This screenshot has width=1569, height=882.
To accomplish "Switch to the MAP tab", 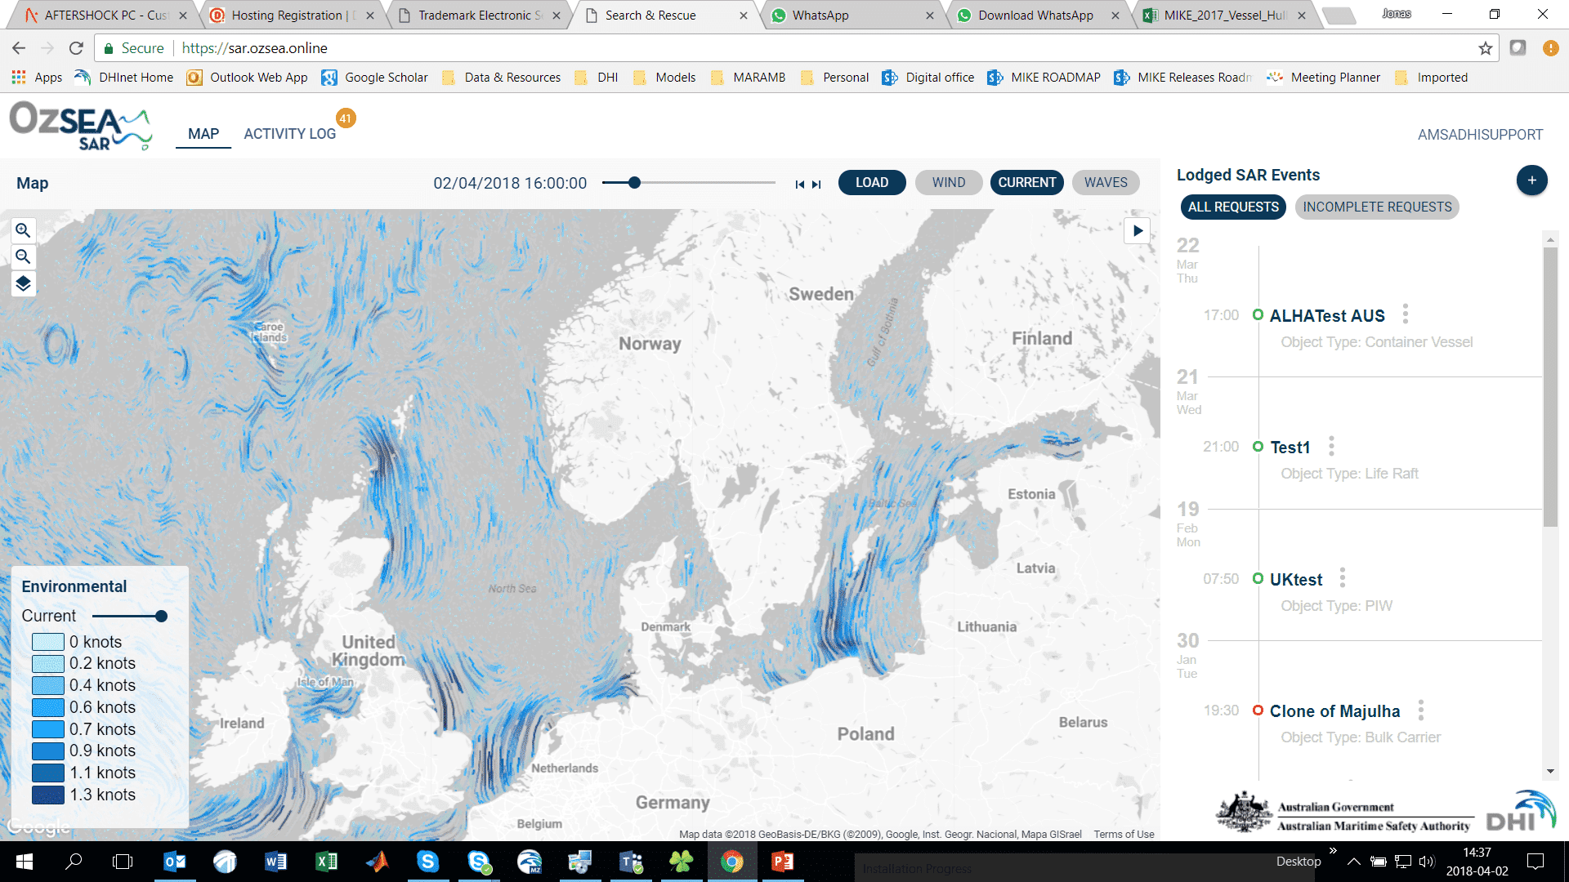I will [203, 134].
